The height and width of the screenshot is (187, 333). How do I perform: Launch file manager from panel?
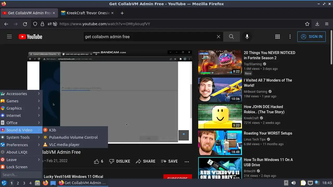point(37,183)
